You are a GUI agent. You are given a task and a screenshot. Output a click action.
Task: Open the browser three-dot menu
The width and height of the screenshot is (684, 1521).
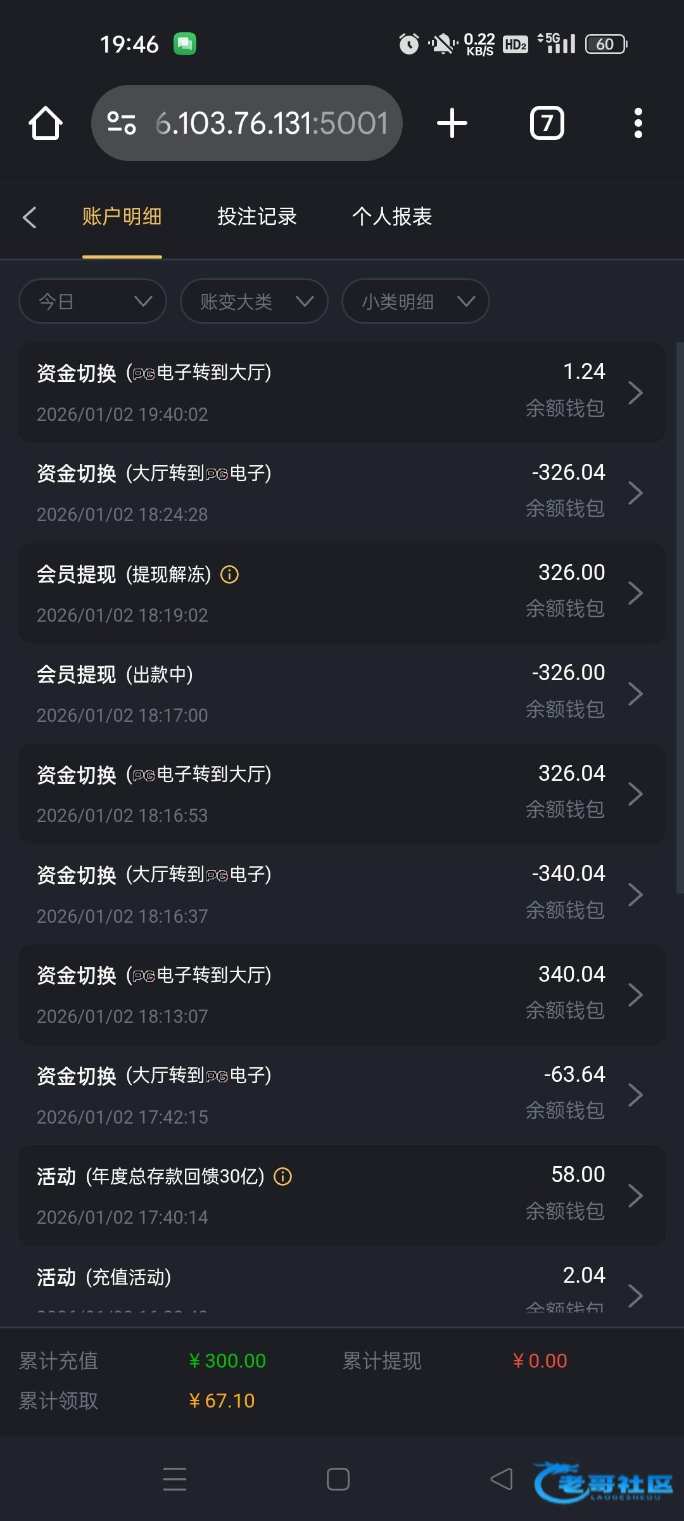coord(638,123)
